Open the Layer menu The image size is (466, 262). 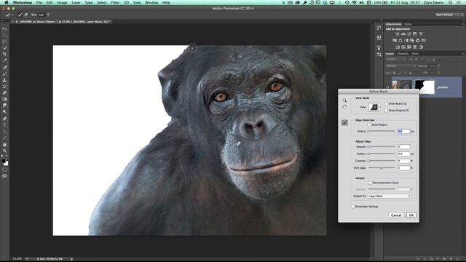(x=76, y=3)
